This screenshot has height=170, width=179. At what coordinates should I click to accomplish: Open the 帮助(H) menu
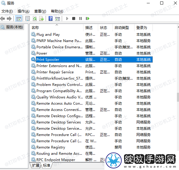[57, 11]
